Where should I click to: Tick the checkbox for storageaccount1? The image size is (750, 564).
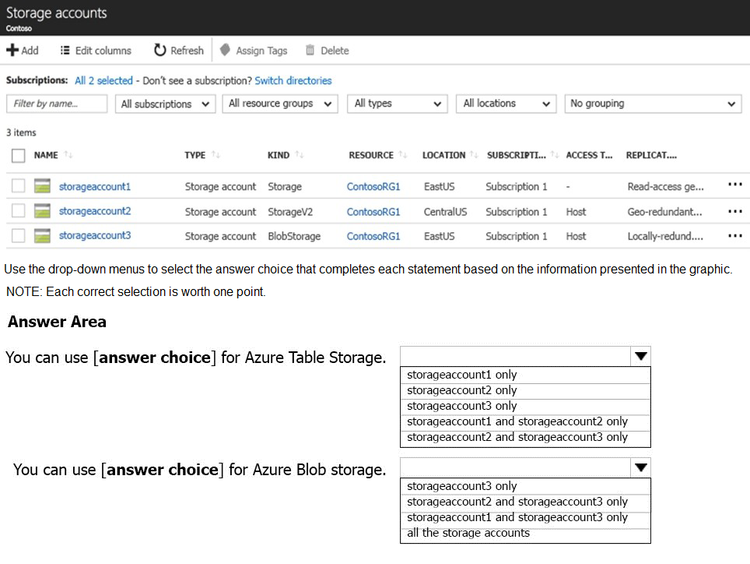tap(19, 186)
